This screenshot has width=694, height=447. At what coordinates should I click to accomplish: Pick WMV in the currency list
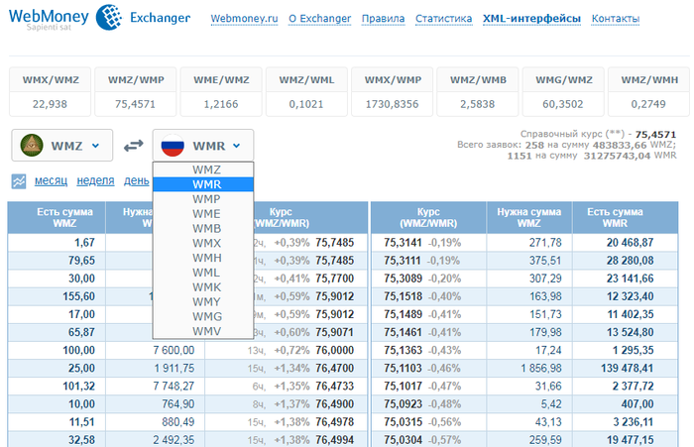[x=203, y=331]
